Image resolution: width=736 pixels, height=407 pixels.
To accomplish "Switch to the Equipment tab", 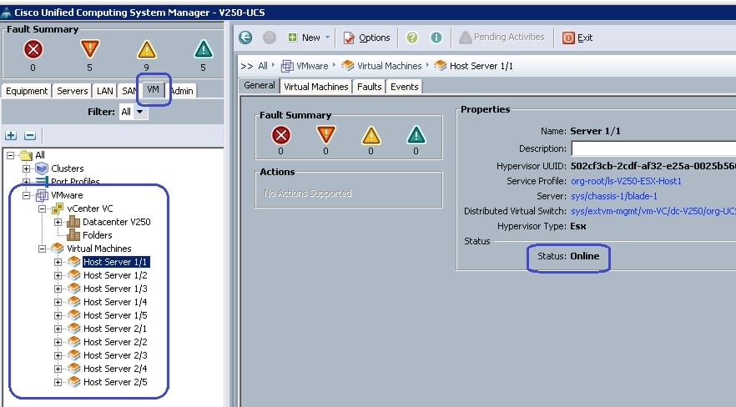I will click(x=27, y=91).
